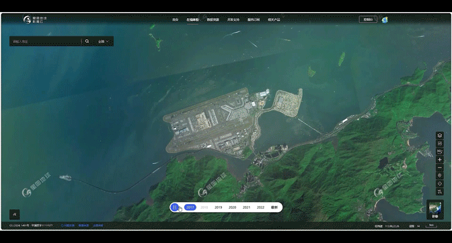Click the third blue link in footer
This screenshot has height=243, width=452.
point(98,225)
